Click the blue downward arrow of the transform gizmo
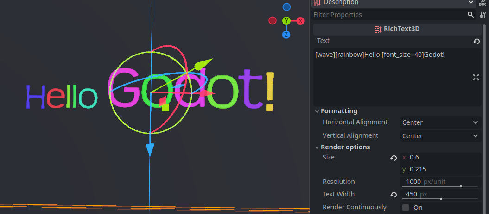Screen dimensions: 489x214 (150, 149)
